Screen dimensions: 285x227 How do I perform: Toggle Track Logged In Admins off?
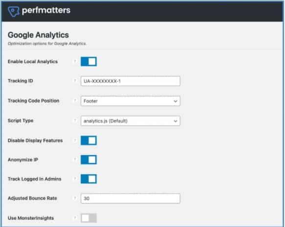click(x=88, y=179)
